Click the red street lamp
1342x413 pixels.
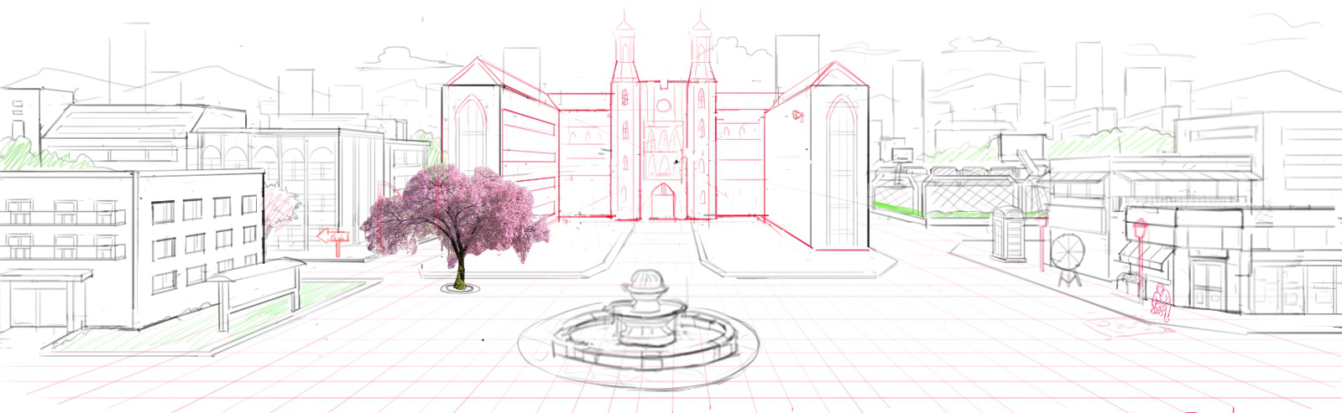click(1140, 258)
